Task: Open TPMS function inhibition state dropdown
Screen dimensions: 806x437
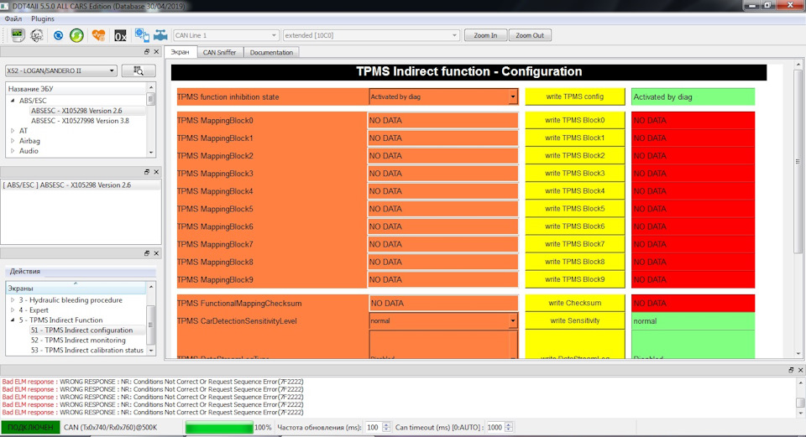Action: (x=443, y=96)
